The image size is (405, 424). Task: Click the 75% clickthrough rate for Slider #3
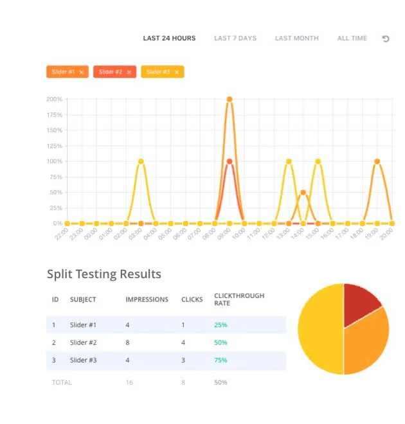[221, 360]
